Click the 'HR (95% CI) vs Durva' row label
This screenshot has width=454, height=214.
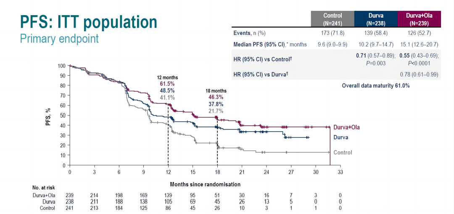tap(261, 74)
